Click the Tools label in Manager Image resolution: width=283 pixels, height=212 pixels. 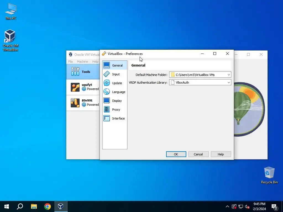[x=86, y=72]
